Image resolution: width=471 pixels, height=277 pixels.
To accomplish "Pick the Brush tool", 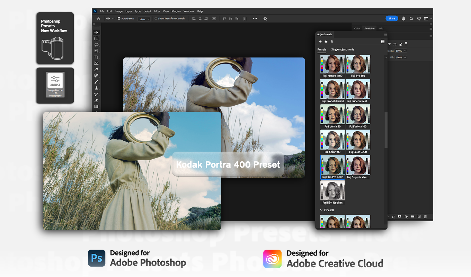I will tap(97, 82).
